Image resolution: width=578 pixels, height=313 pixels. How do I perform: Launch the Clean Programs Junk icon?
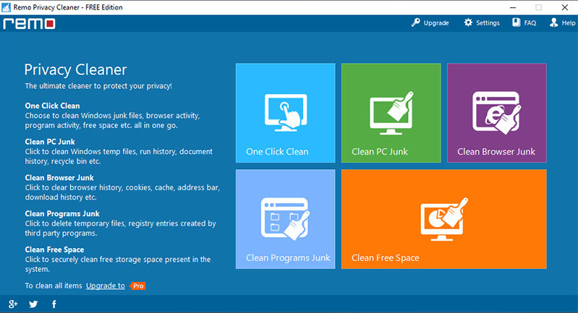(x=286, y=219)
